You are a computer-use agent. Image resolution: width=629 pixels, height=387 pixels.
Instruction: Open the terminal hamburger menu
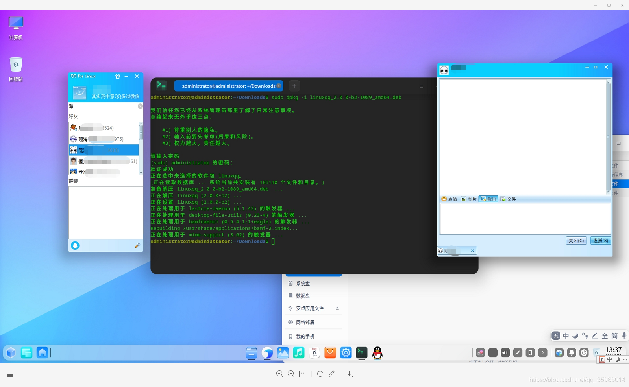point(421,86)
